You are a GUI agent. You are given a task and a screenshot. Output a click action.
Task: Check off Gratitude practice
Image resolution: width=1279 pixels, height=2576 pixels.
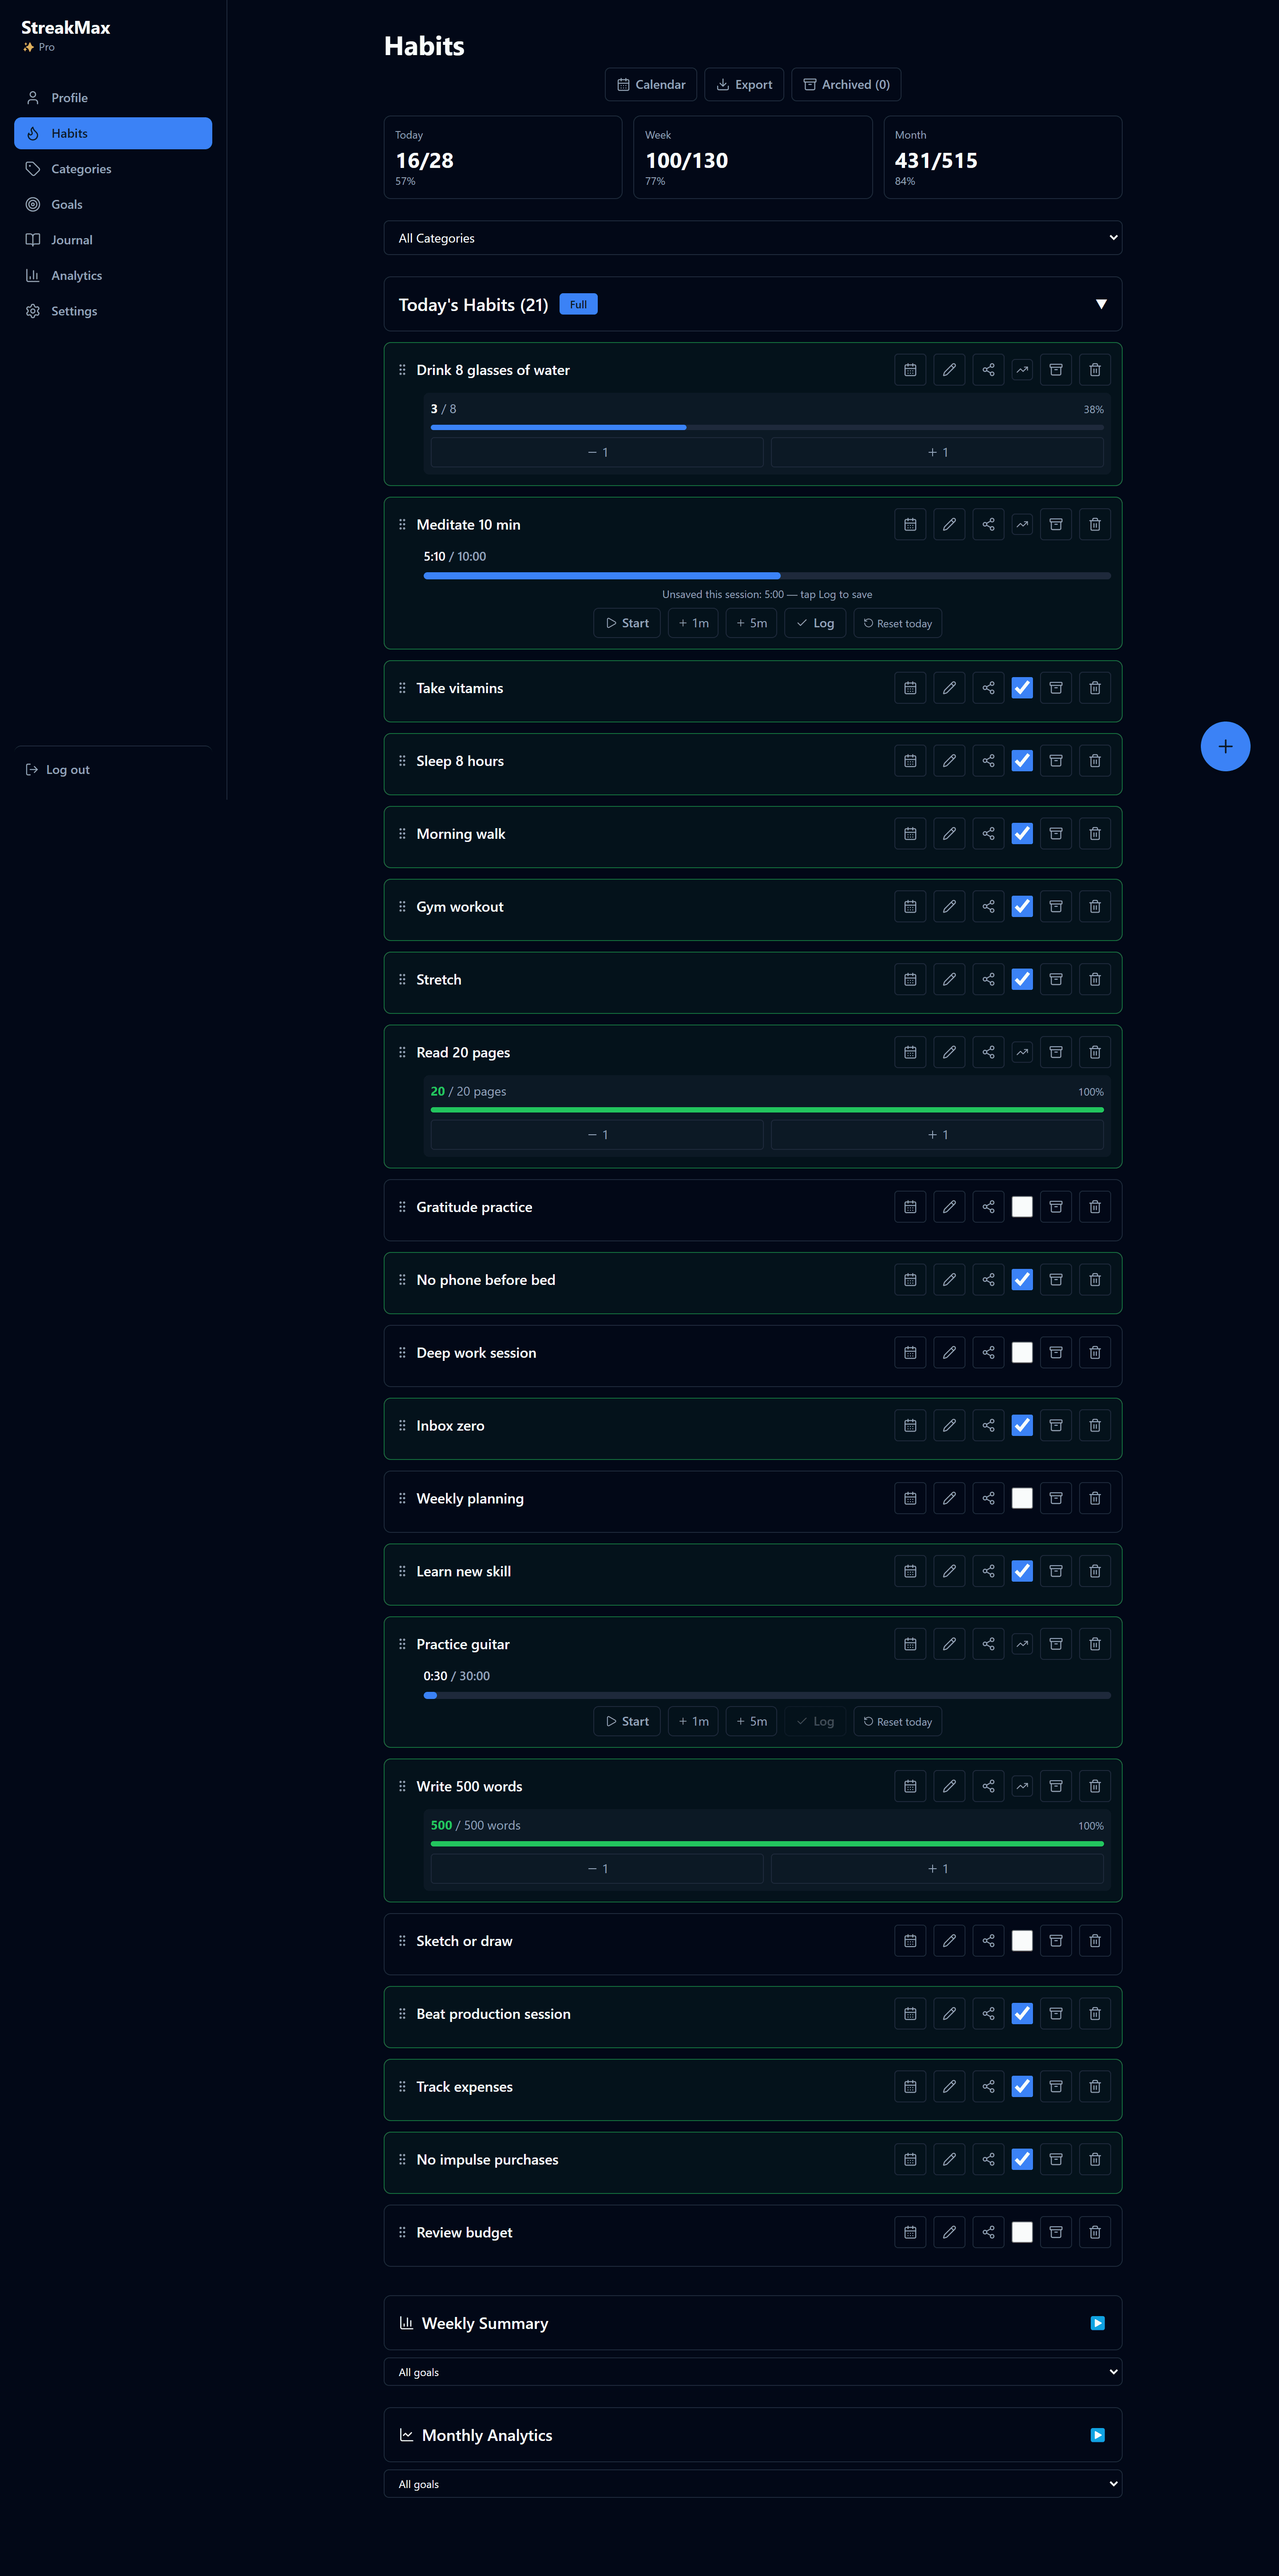[1021, 1207]
